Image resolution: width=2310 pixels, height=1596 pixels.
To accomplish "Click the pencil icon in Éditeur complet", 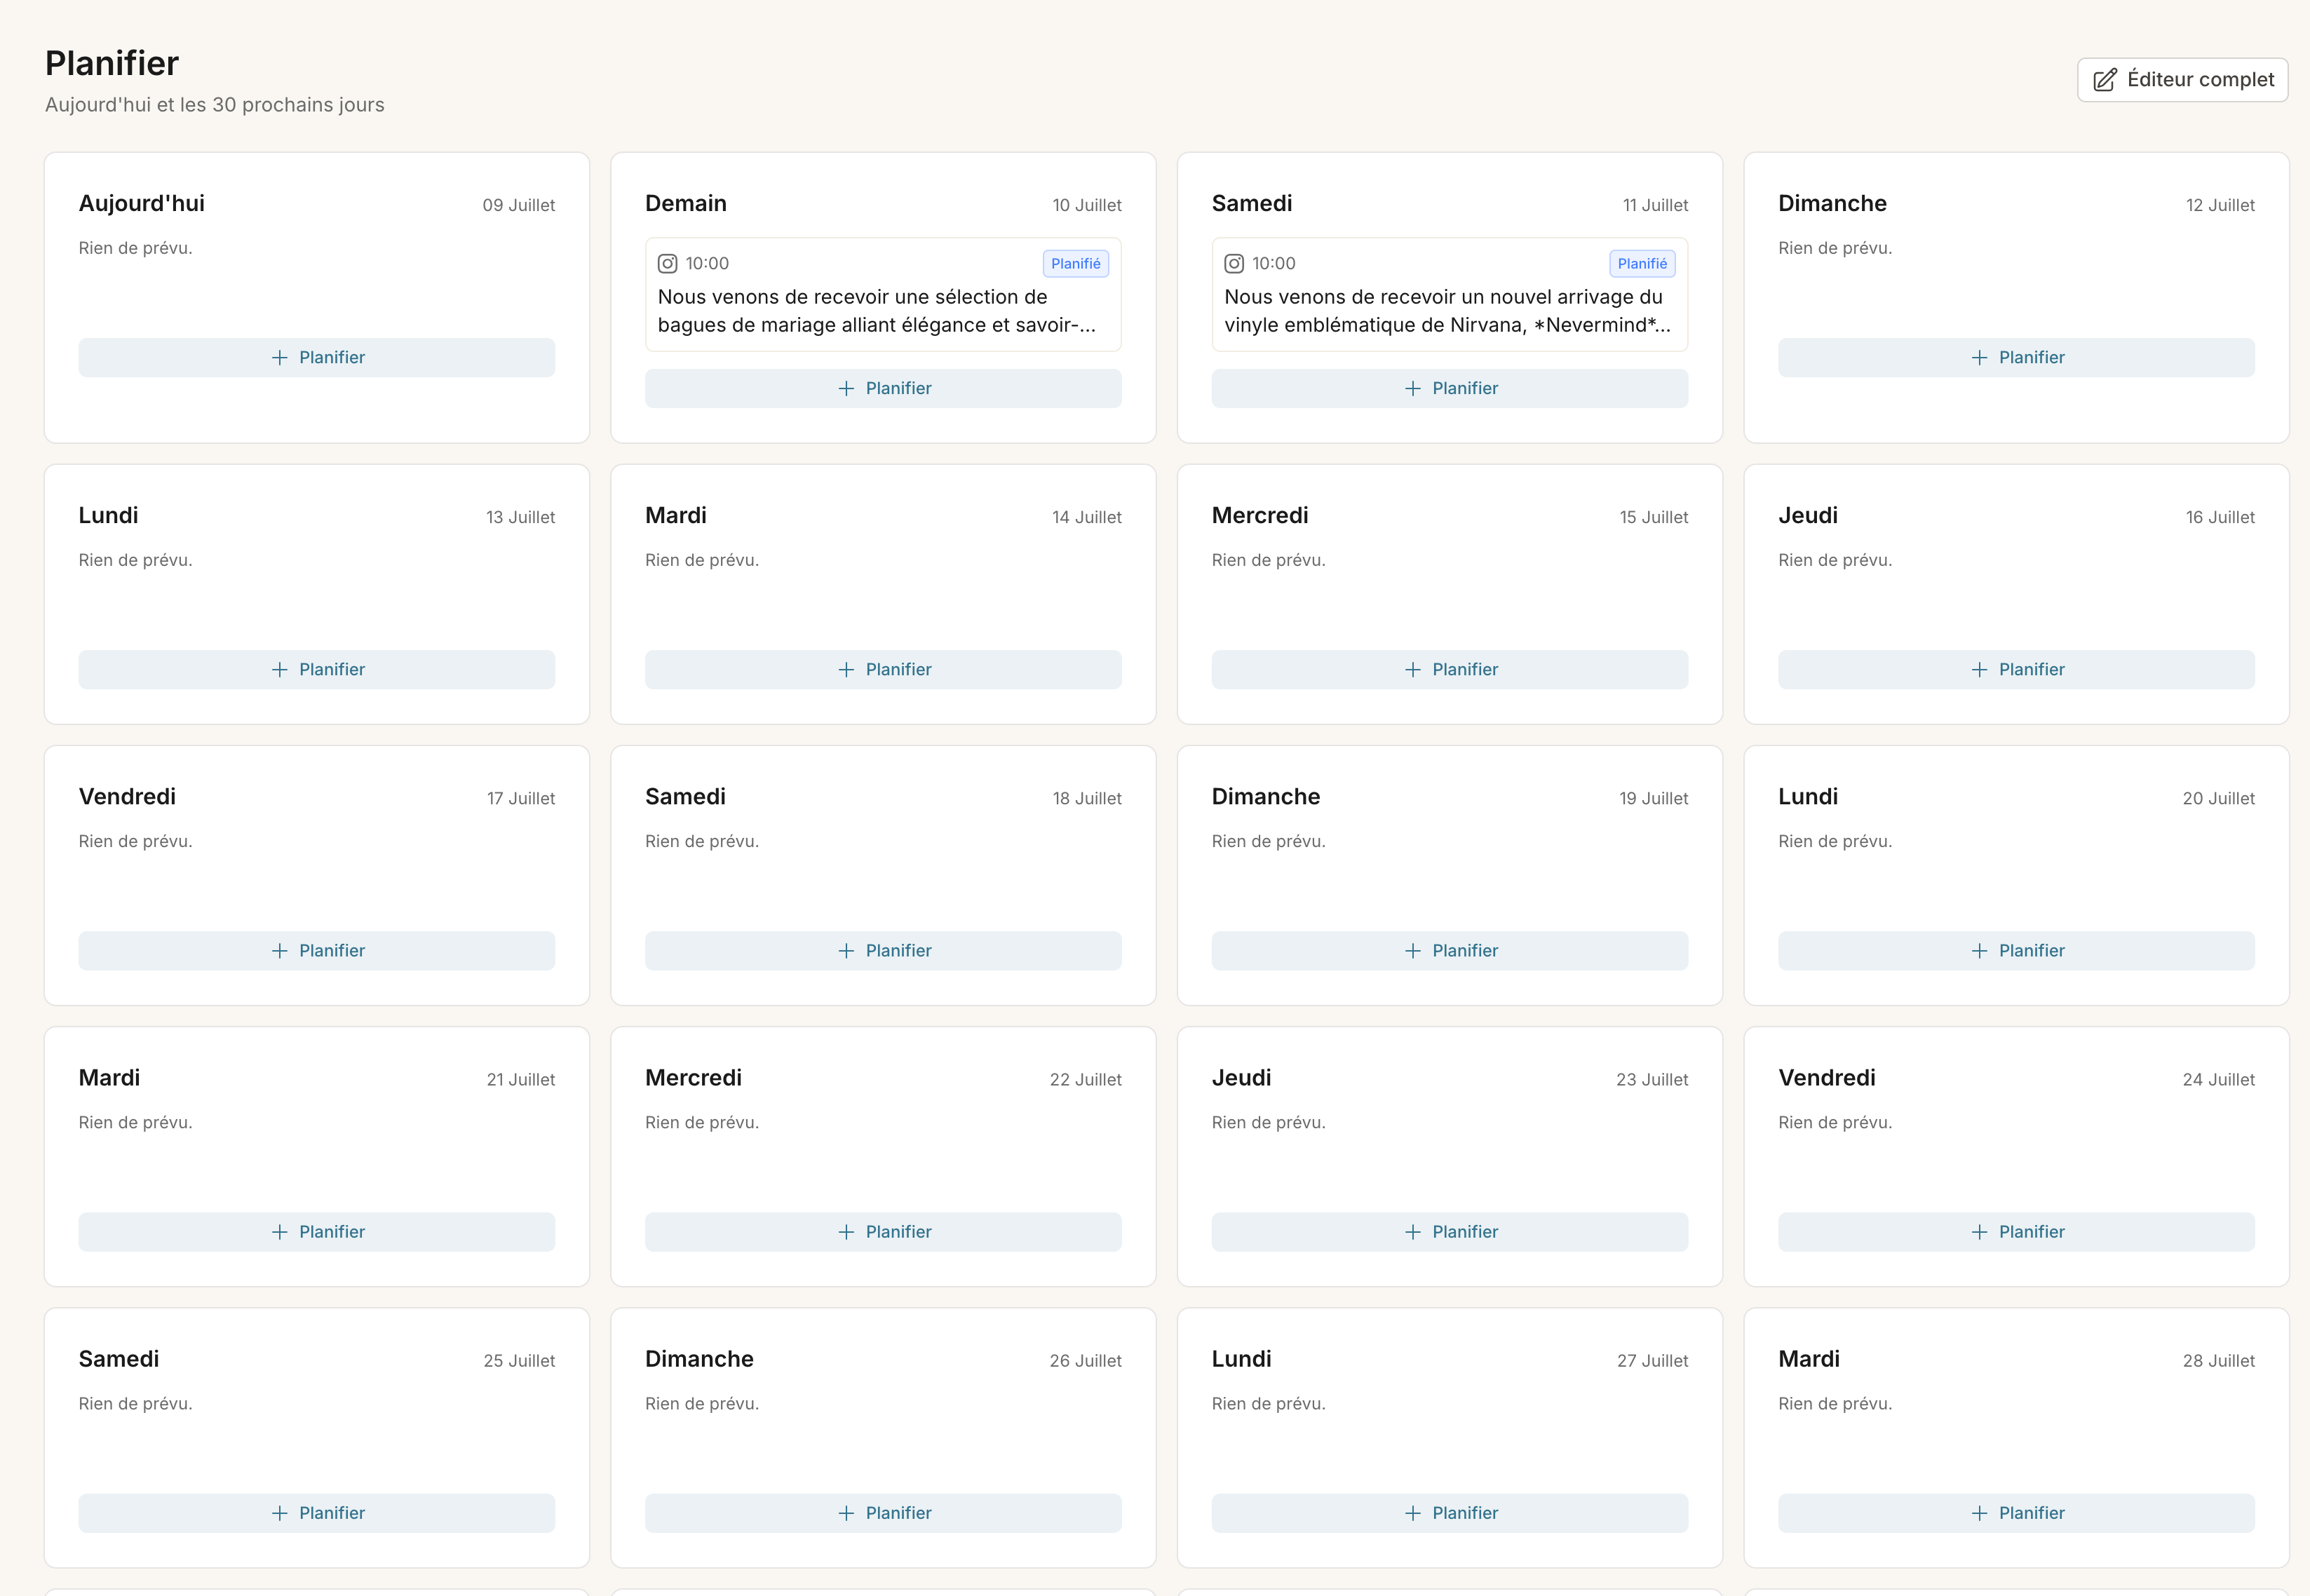I will coord(2105,80).
